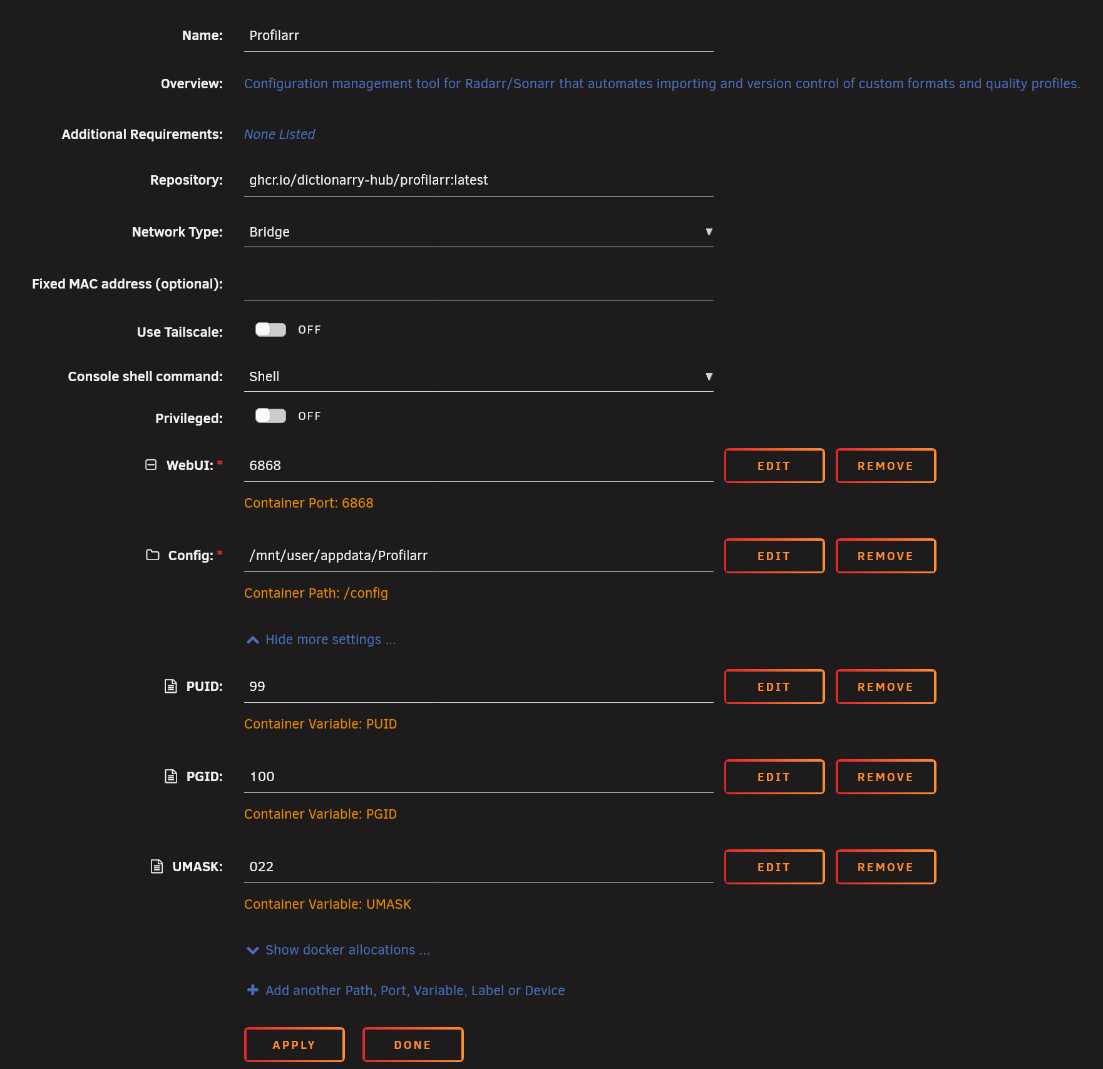1103x1069 pixels.
Task: Edit the UMASK variable
Action: (x=774, y=867)
